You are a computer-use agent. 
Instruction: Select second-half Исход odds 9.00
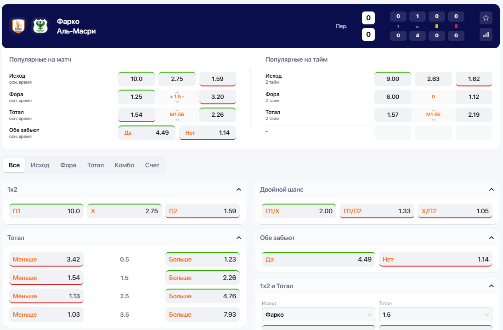[x=392, y=79]
